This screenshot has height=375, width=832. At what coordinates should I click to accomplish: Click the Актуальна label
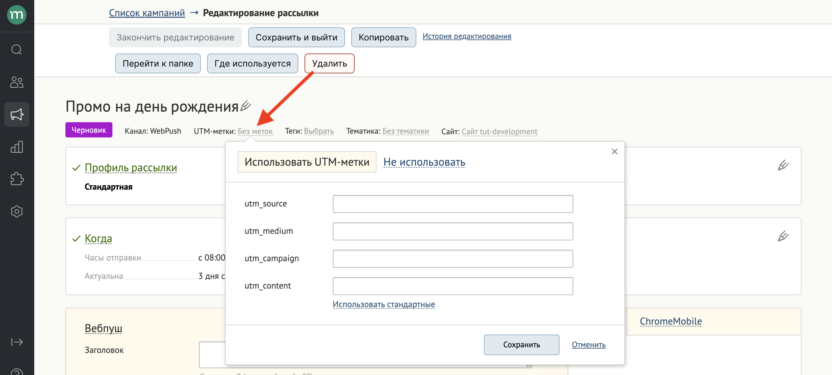click(x=104, y=276)
